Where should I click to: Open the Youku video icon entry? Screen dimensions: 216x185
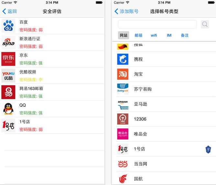coord(8,76)
